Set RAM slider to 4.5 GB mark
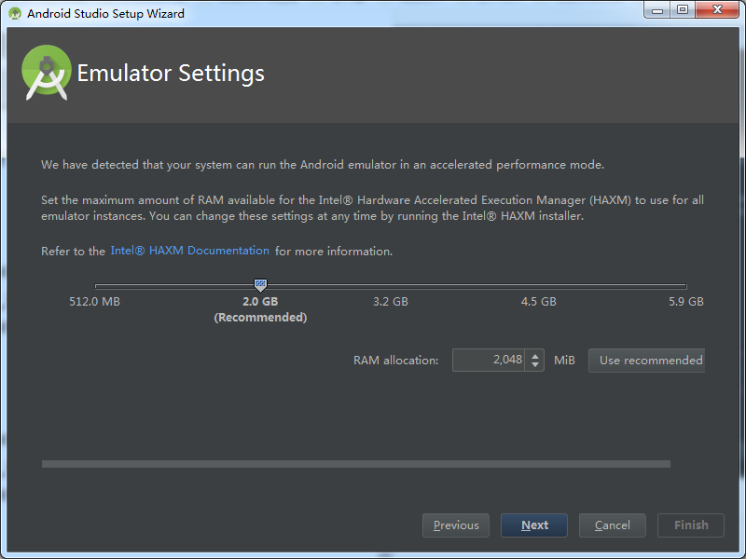Image resolution: width=746 pixels, height=559 pixels. (x=539, y=286)
